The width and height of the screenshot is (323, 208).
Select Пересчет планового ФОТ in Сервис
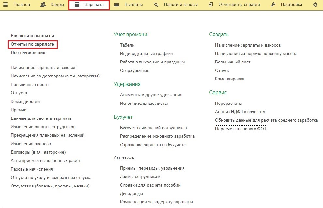point(241,129)
